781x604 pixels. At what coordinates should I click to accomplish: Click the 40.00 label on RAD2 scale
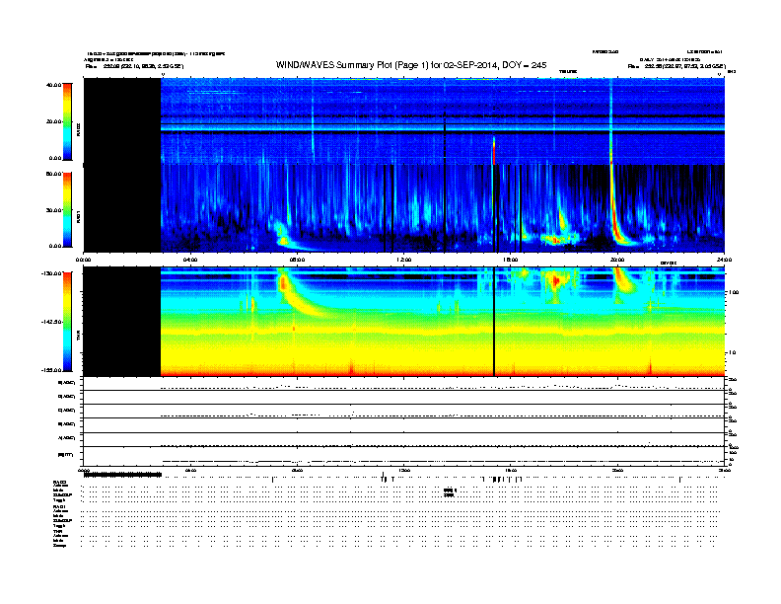[53, 85]
